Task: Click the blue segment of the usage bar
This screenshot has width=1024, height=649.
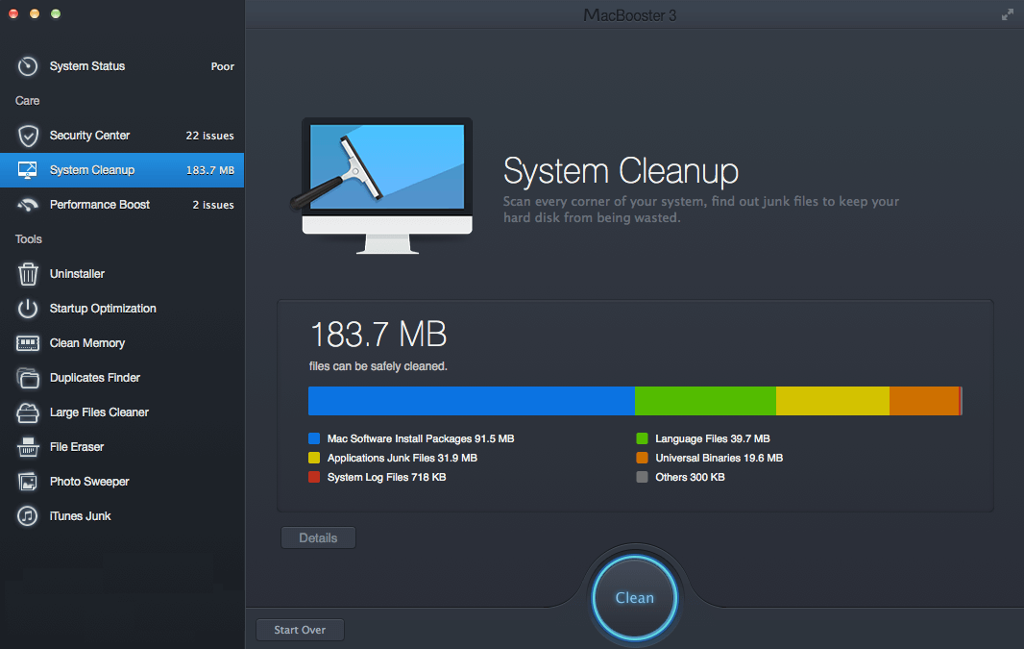Action: click(472, 401)
